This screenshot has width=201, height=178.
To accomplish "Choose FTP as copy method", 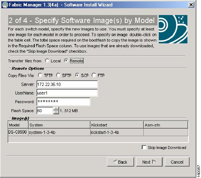I will (94, 75).
